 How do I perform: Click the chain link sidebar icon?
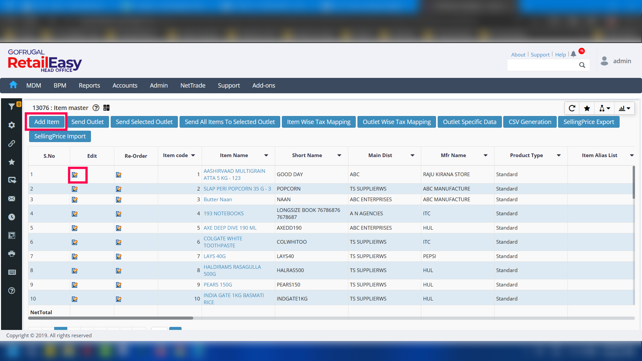[12, 143]
